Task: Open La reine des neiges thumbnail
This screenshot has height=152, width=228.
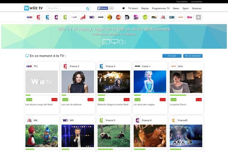Action: [150, 82]
